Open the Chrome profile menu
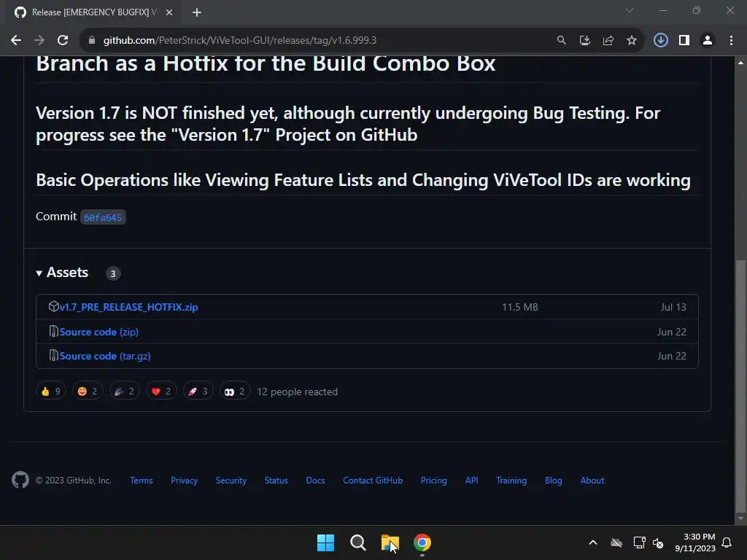Screen dimensions: 747x560 point(708,41)
